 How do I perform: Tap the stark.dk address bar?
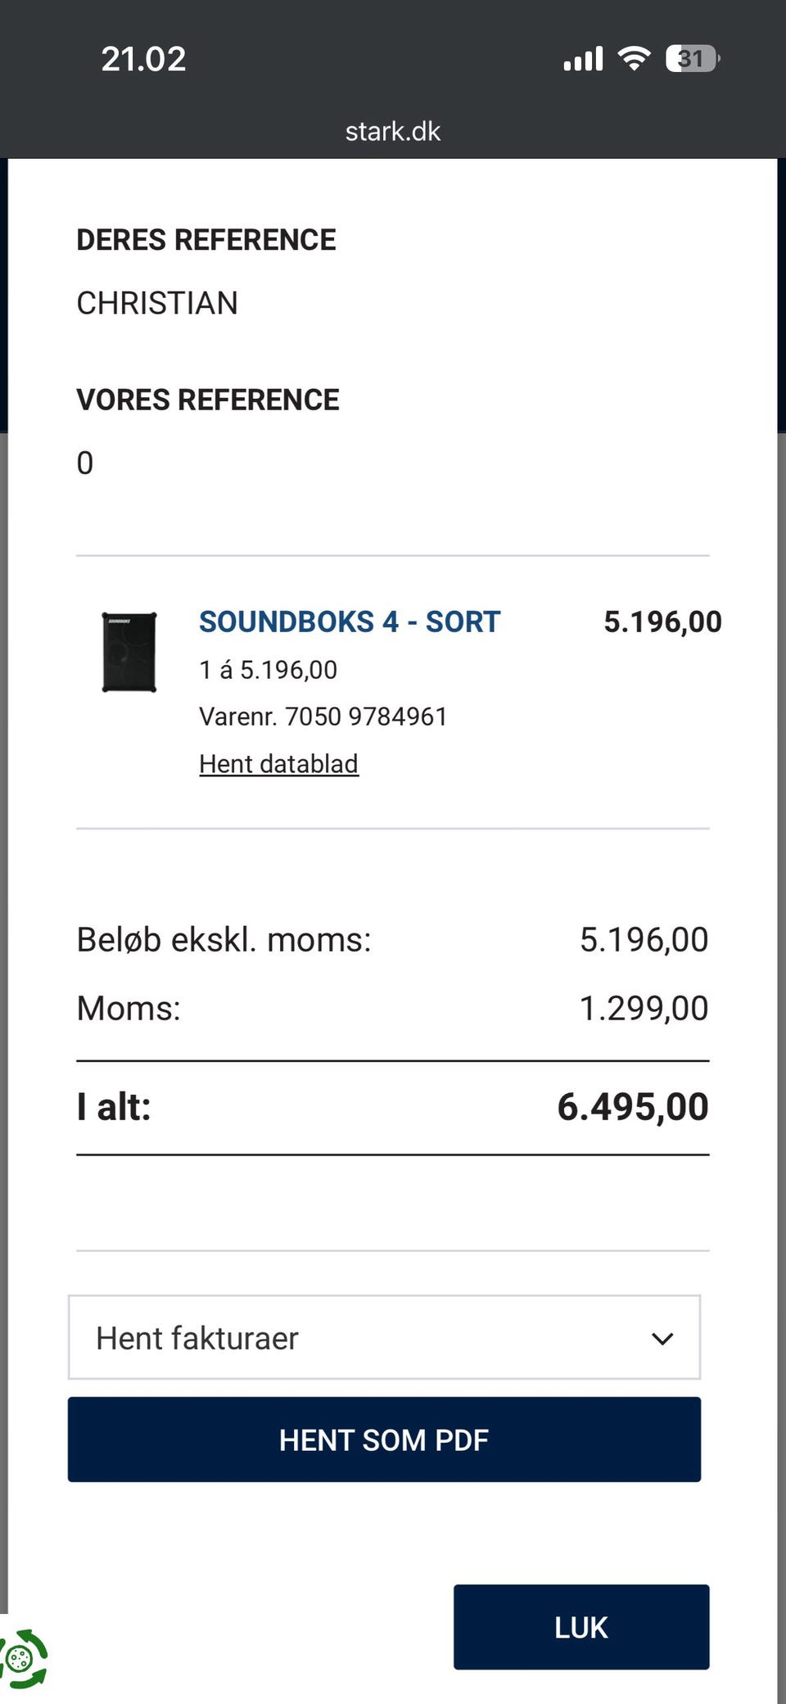pos(393,131)
